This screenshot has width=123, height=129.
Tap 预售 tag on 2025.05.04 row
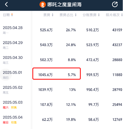[14, 122]
